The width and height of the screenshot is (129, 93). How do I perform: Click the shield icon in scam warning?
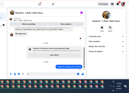tap(30, 49)
